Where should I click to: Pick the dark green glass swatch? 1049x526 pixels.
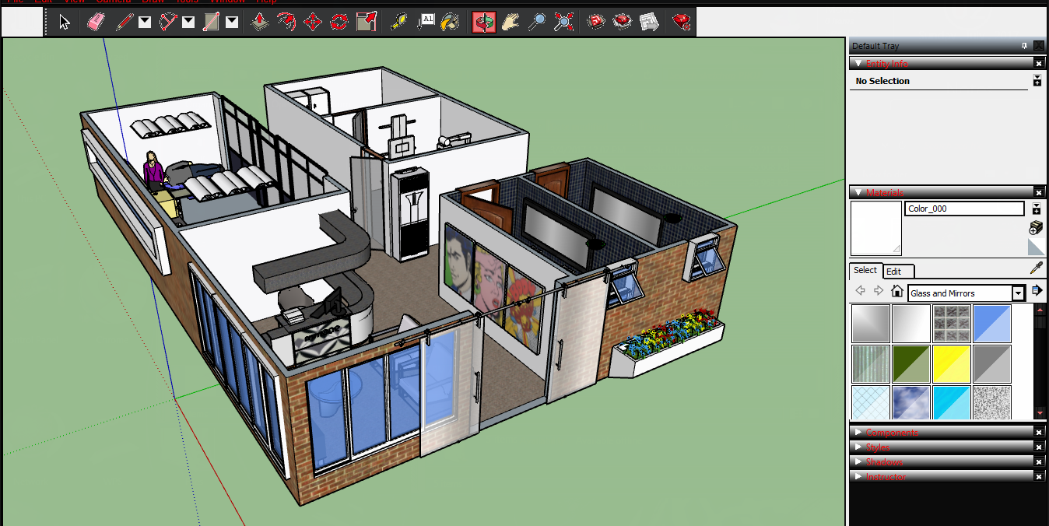tap(911, 364)
